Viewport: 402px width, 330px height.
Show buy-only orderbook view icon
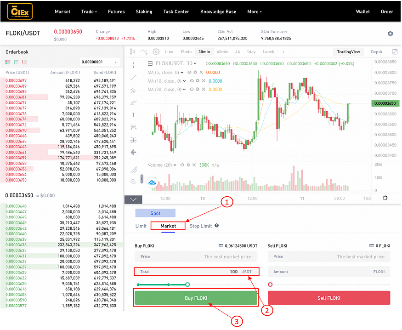pos(16,62)
